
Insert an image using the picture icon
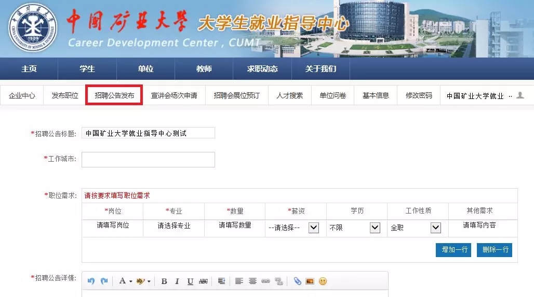310,281
